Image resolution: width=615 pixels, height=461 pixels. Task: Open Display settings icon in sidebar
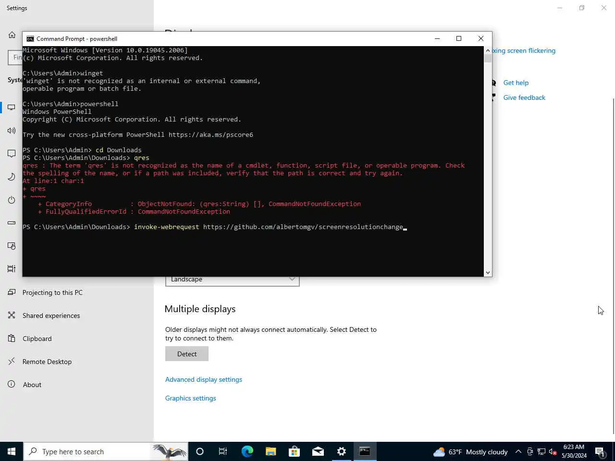12,108
